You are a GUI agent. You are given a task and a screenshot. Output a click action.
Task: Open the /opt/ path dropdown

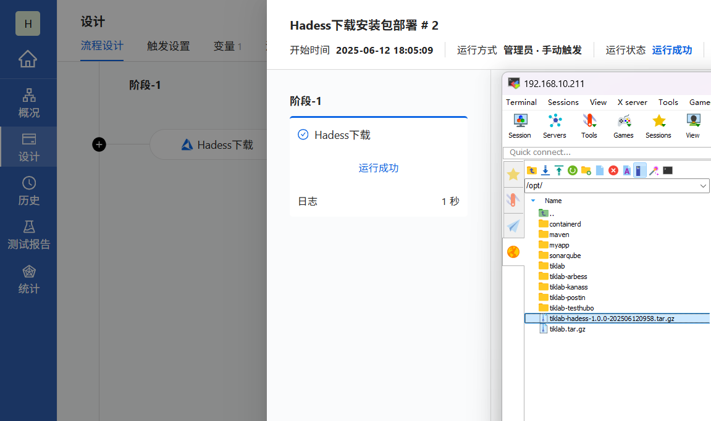(703, 186)
